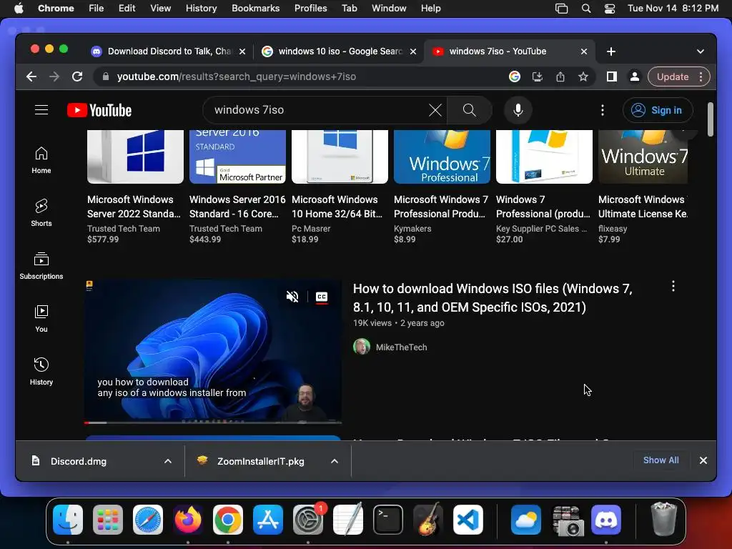Show All downloads
The width and height of the screenshot is (732, 549).
point(661,460)
